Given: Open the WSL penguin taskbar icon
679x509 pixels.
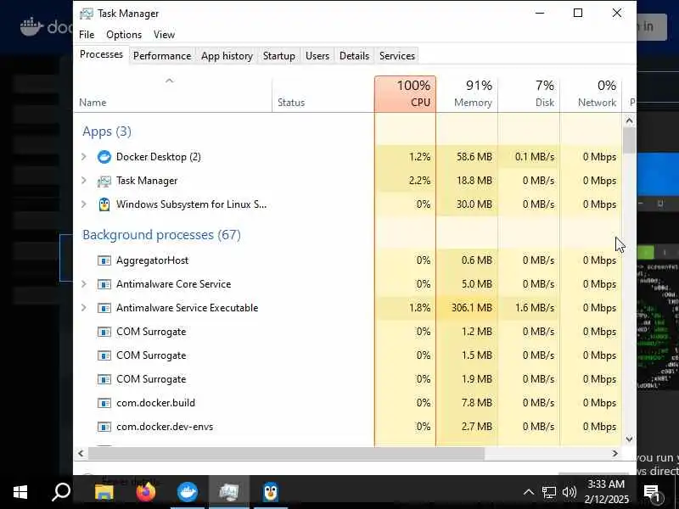Looking at the screenshot, I should point(271,492).
